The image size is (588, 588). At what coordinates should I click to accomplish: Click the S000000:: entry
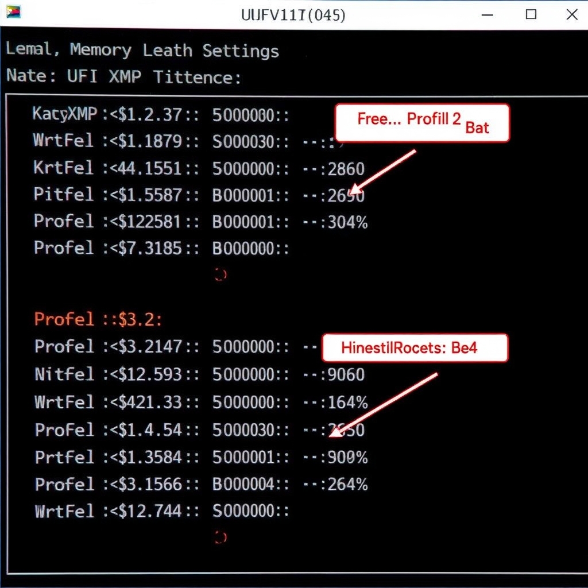click(x=250, y=511)
